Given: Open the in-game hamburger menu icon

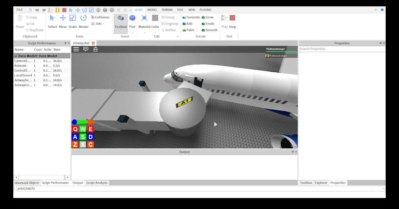Looking at the screenshot, I should pos(76,49).
